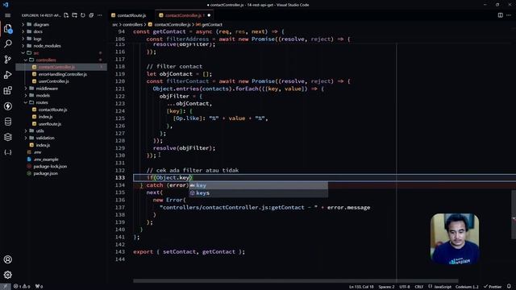This screenshot has width=516, height=290.
Task: Split the editor to the right
Action: tap(500, 15)
